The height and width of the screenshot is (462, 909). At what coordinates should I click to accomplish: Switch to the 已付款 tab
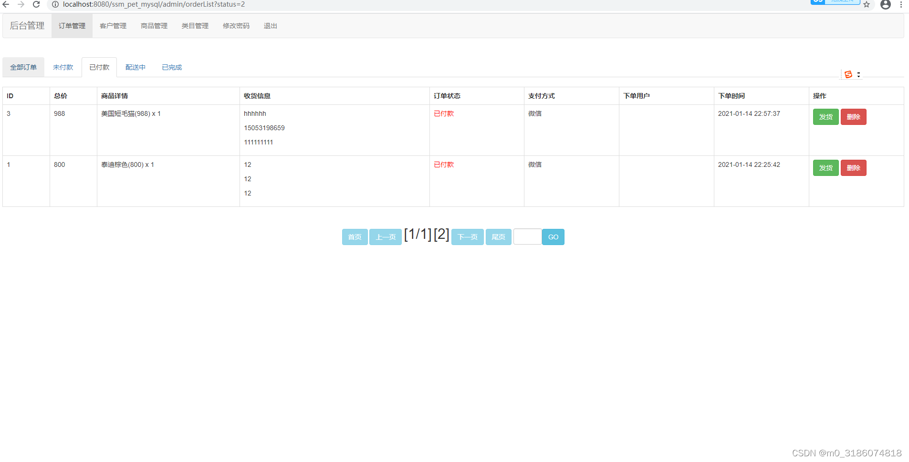(x=99, y=67)
